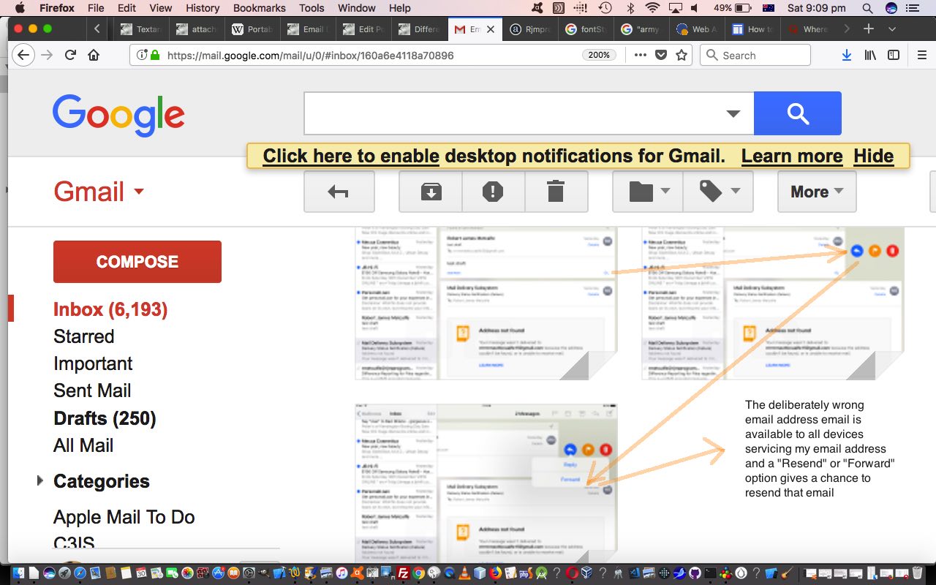This screenshot has width=936, height=585.
Task: Switch to the Differe tab
Action: 420,29
